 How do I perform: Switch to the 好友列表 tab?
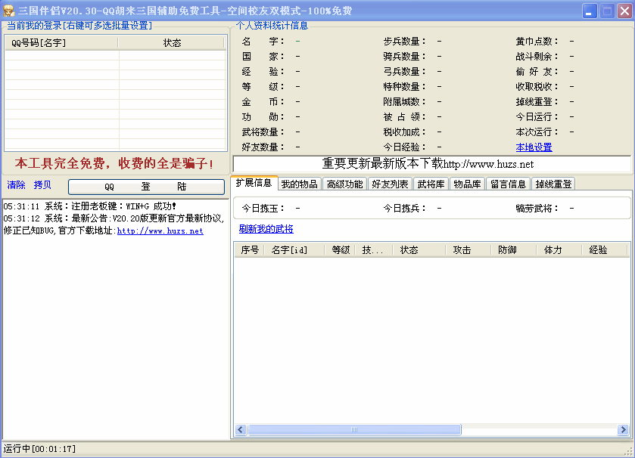pos(390,184)
